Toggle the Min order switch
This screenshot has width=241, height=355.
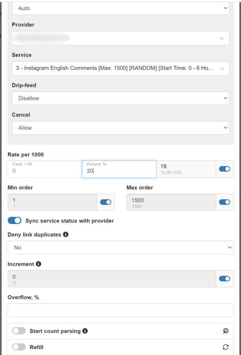tap(105, 202)
